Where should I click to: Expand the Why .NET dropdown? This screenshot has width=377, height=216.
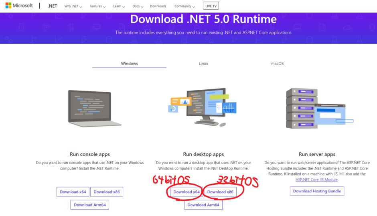click(73, 6)
